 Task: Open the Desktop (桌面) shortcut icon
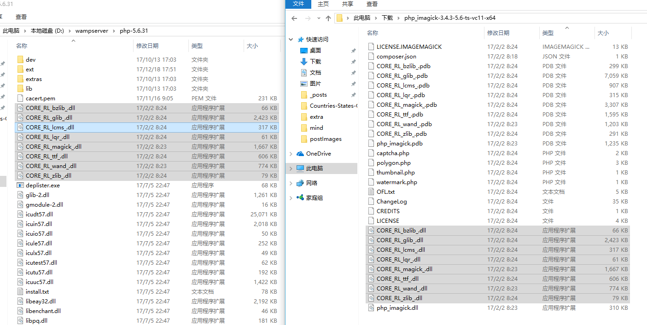(303, 50)
